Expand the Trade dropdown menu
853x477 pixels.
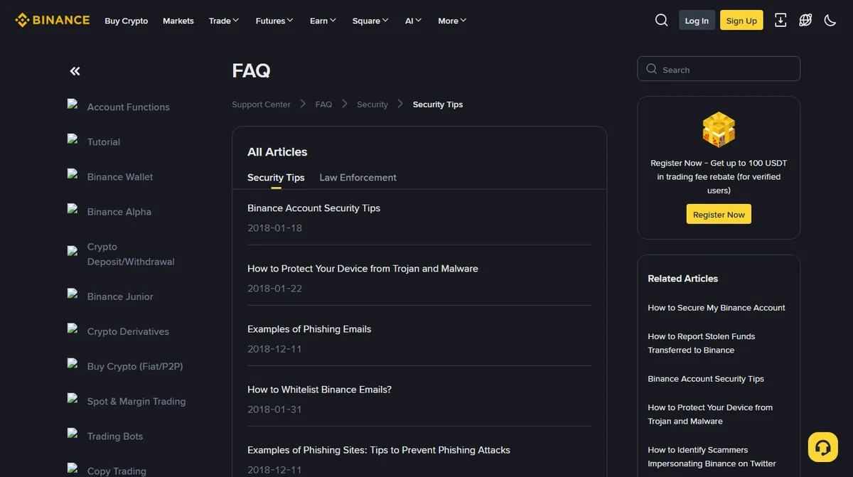coord(224,21)
